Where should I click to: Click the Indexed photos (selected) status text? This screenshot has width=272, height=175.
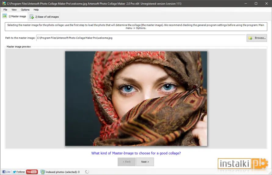[x=63, y=172]
